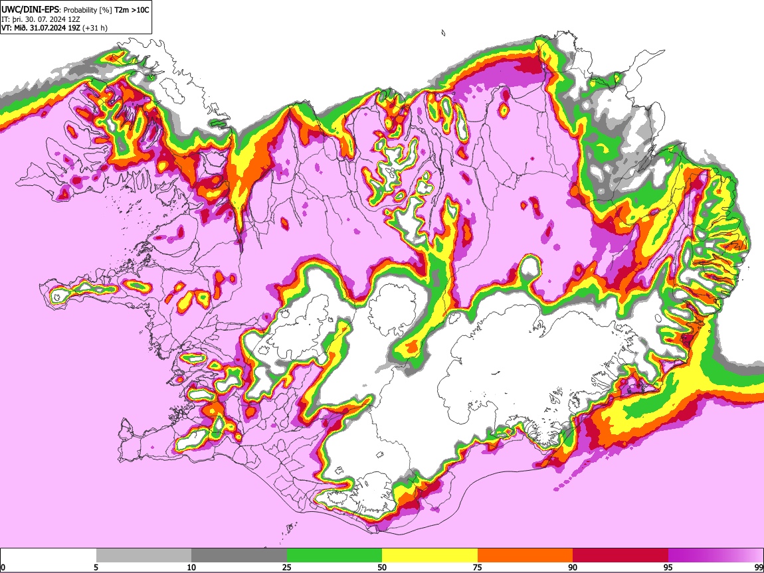Screen dimensions: 764x573
Task: Click the light gray 5–10% legend swatch
Action: click(x=143, y=555)
